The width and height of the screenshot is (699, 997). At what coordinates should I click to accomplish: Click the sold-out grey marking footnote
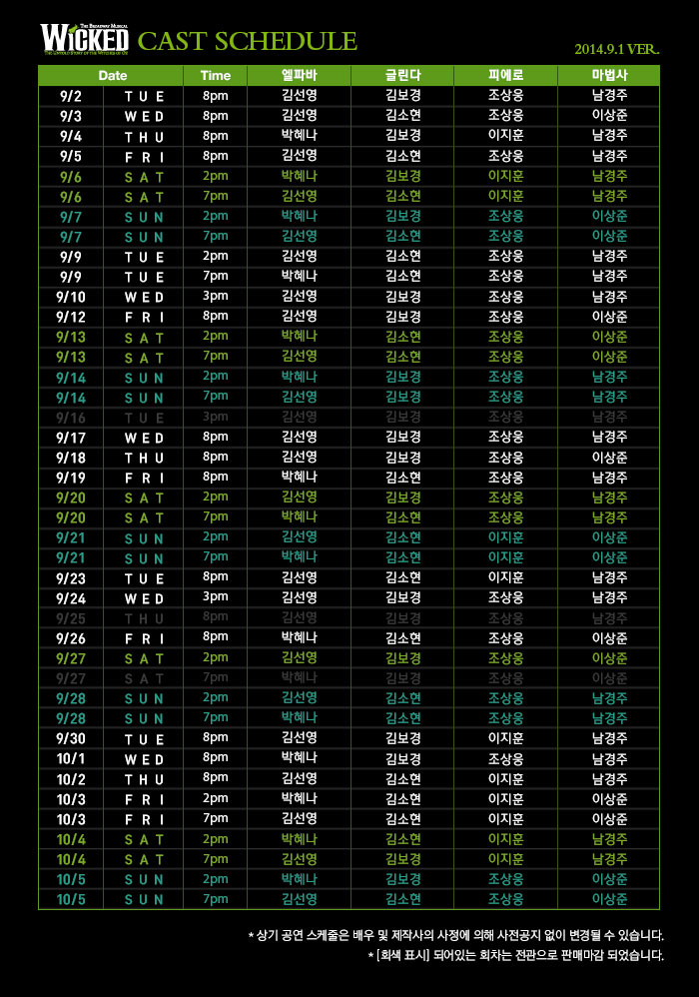coord(515,956)
